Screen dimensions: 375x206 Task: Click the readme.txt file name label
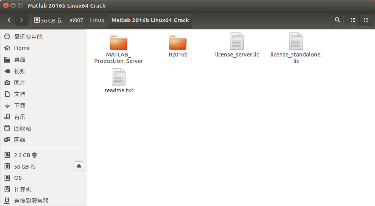119,90
